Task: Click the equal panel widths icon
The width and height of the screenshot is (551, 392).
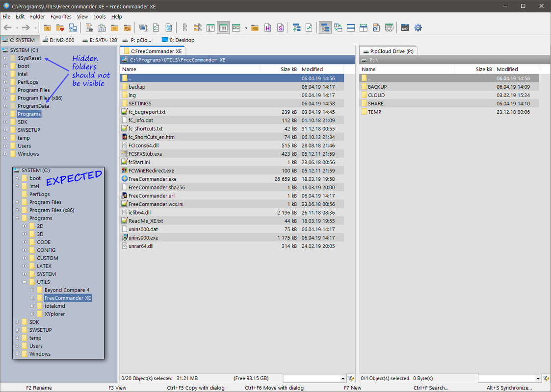Action: (364, 28)
